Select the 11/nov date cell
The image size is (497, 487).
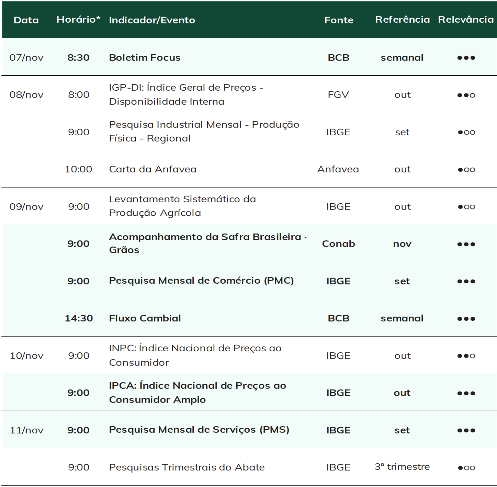(26, 430)
